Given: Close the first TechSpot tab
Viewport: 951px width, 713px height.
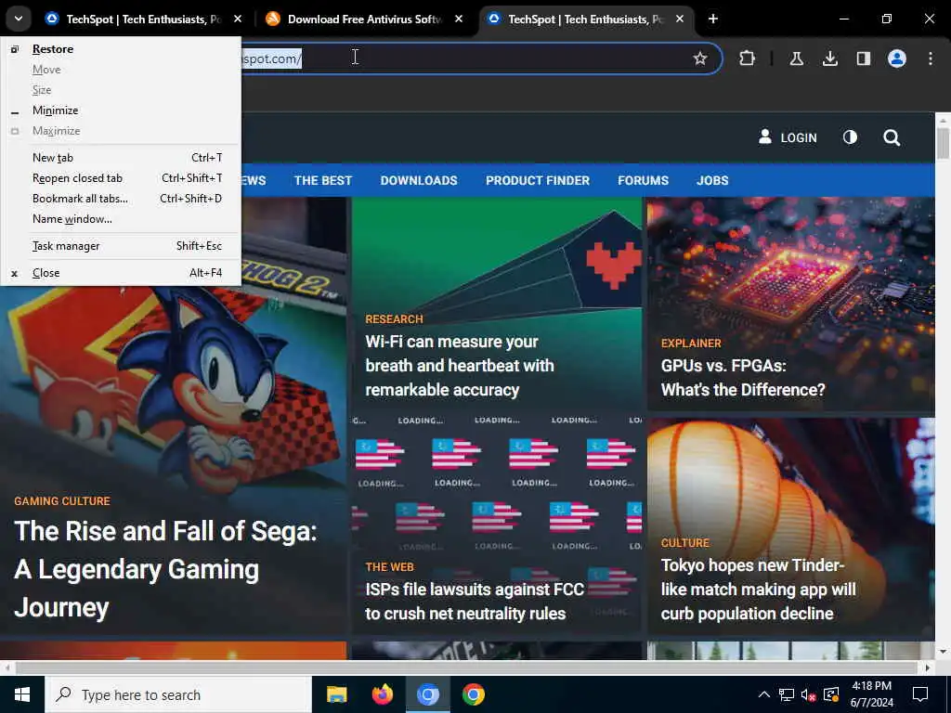Looking at the screenshot, I should pos(238,19).
